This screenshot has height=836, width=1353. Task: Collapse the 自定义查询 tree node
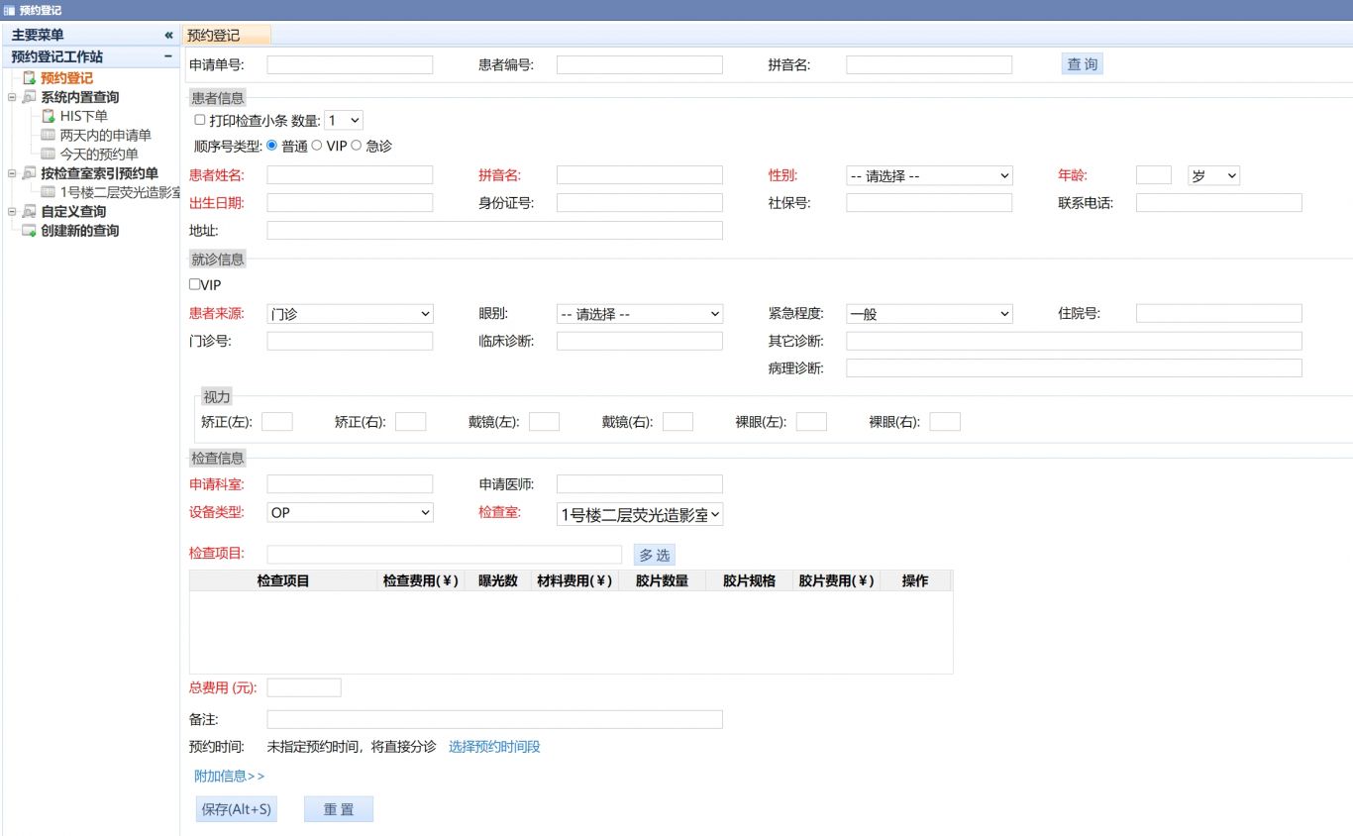(x=11, y=211)
